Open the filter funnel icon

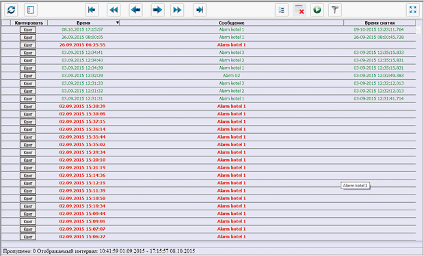point(335,10)
